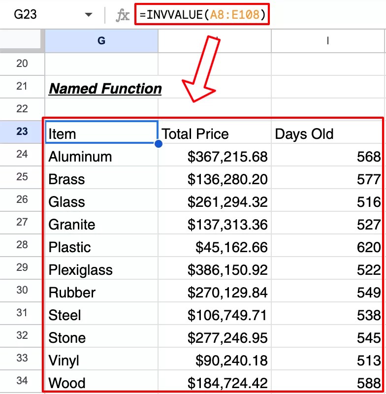The image size is (386, 394).
Task: Select the cell showing 620 days
Action: [327, 247]
